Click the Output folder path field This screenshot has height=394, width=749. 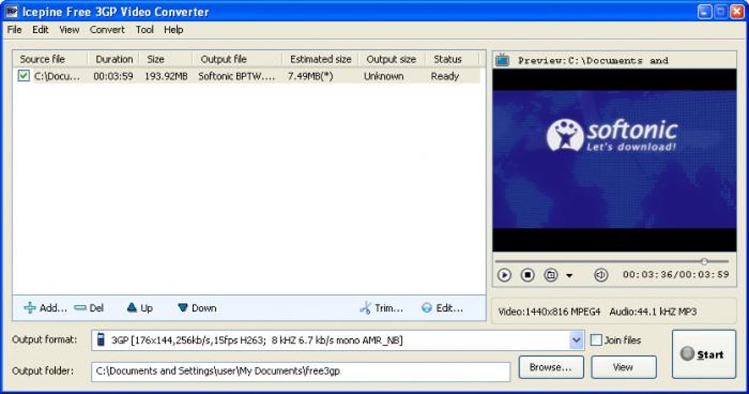(x=300, y=371)
